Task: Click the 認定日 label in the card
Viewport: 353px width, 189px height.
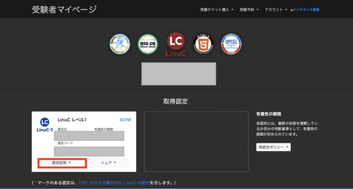Action: 62,129
